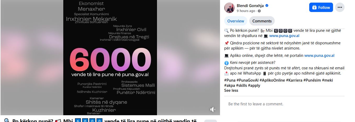
Task: Click the #AplikoOnline hashtag
Action: click(x=272, y=80)
